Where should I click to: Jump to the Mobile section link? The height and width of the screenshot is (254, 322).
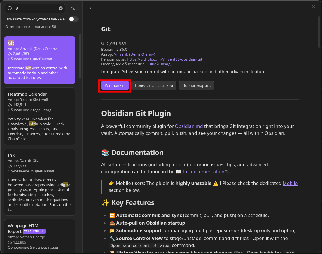pos(290,183)
